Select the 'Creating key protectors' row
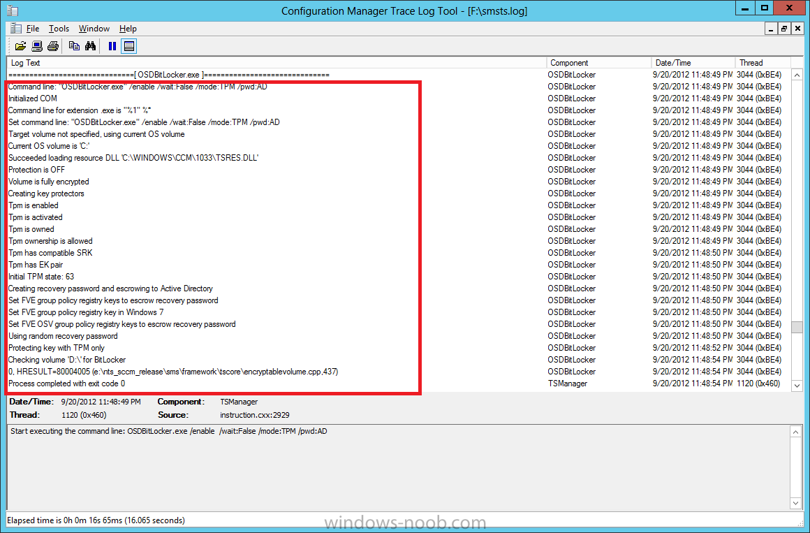The width and height of the screenshot is (810, 533). [399, 194]
